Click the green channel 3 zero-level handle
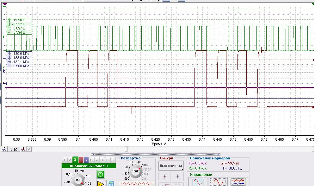The height and width of the screenshot is (186, 315). click(6, 50)
